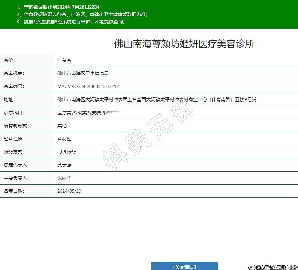The width and height of the screenshot is (298, 270).
Task: Select the 门诊服务 service mode value
Action: (x=67, y=152)
